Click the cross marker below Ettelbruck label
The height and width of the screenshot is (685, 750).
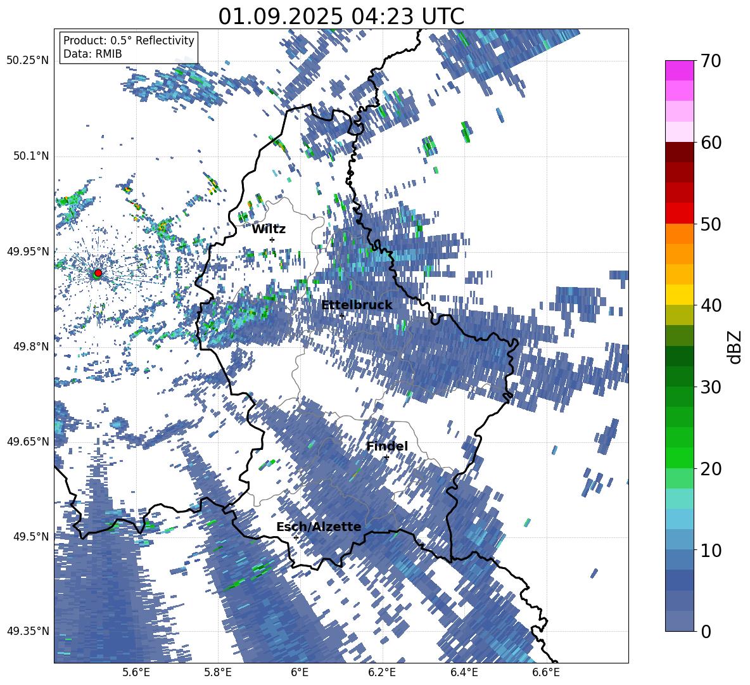pyautogui.click(x=341, y=316)
